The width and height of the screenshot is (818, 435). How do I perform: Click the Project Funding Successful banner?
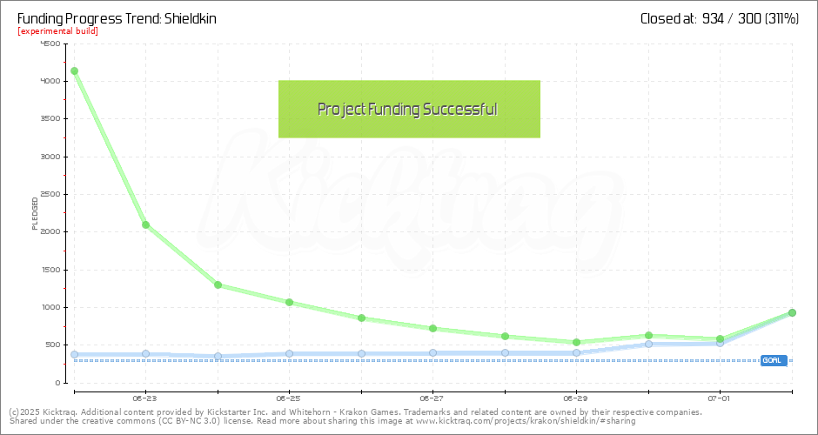[x=409, y=109]
